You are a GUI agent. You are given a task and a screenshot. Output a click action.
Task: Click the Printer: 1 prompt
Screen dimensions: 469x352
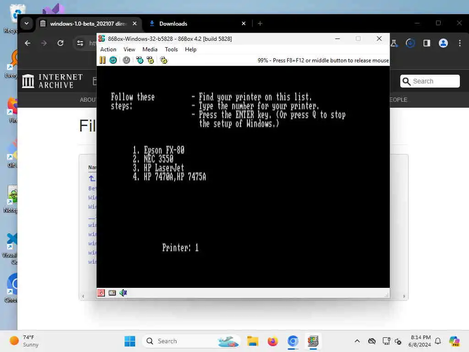[180, 247]
